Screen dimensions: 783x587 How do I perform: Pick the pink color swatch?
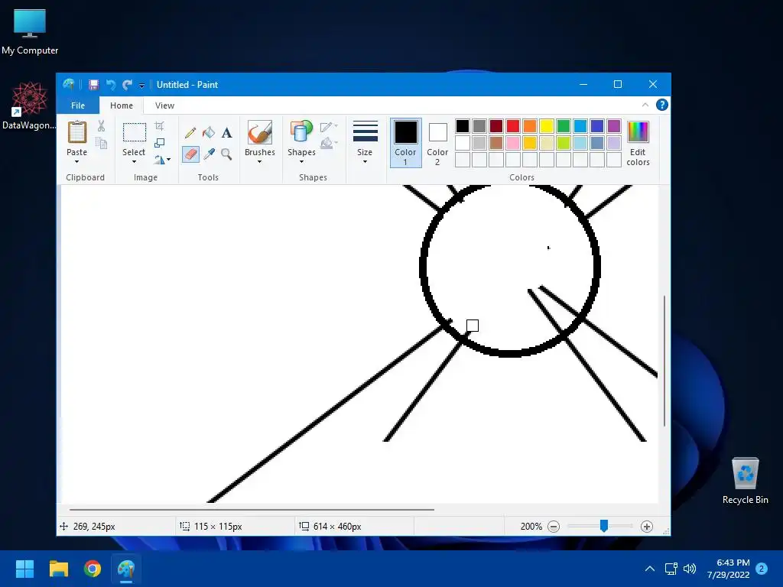[513, 143]
